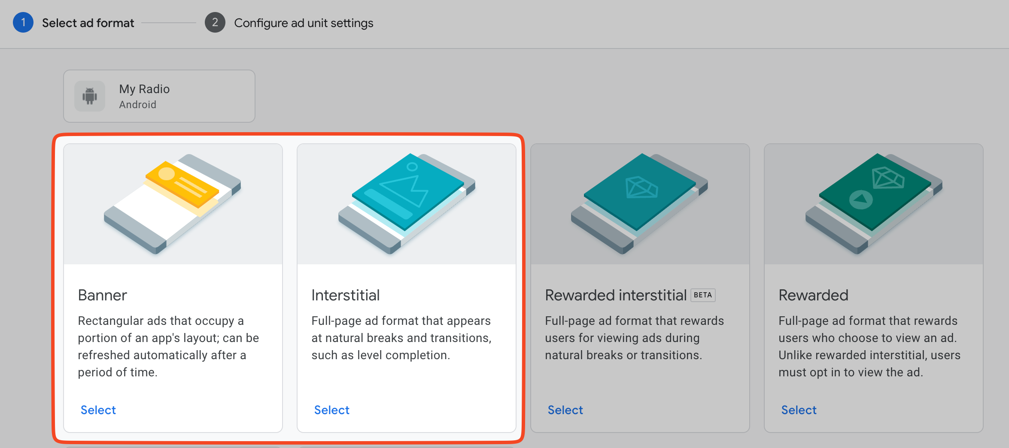This screenshot has height=448, width=1009.
Task: Select the Banner ad format
Action: tap(98, 410)
